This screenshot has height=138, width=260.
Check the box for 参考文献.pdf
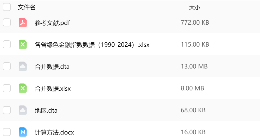[x=7, y=23]
